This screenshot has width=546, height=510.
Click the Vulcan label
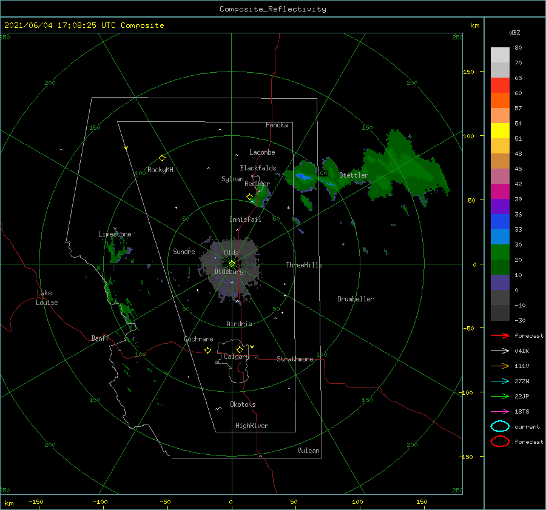[308, 451]
